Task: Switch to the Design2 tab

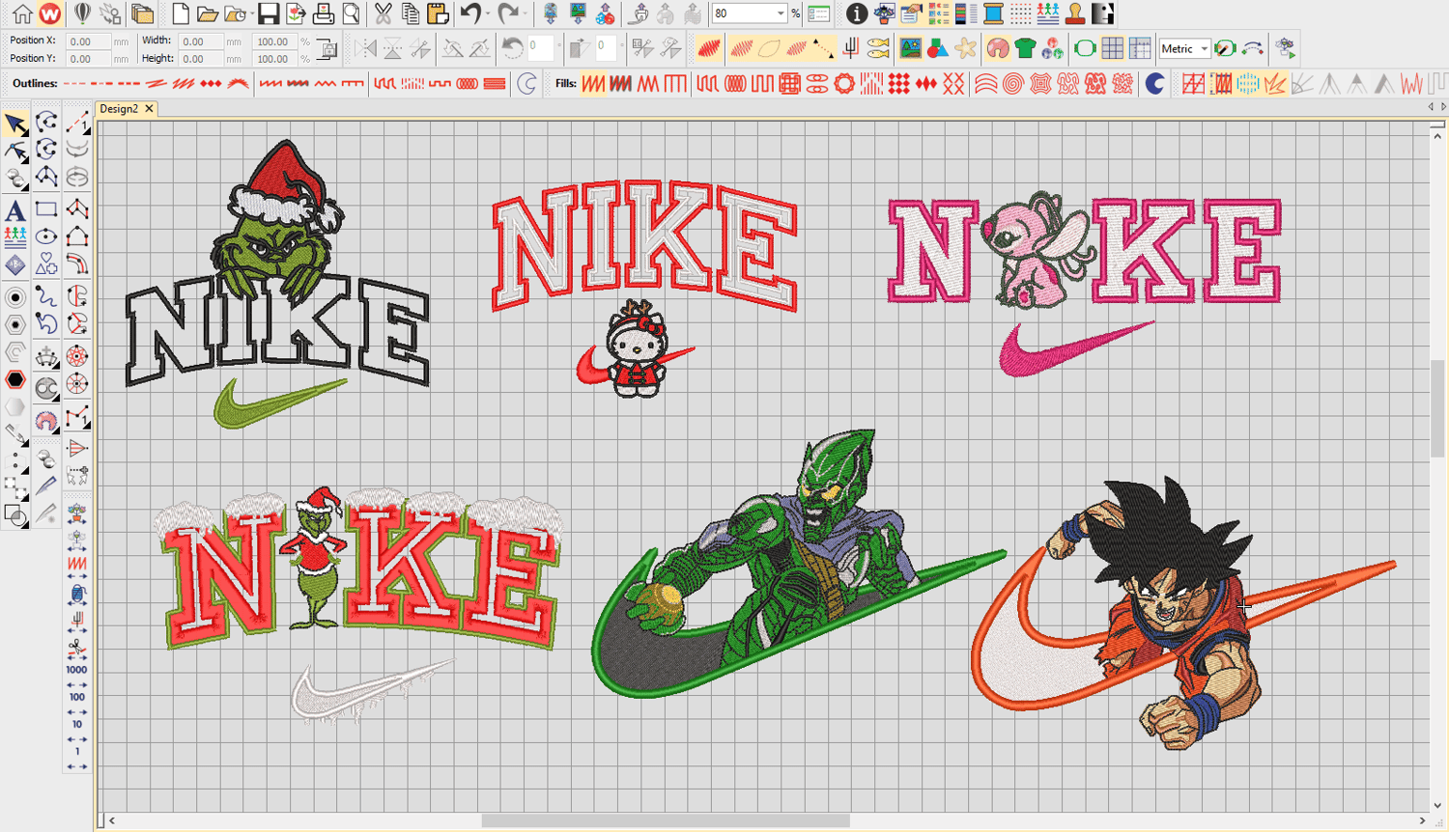Action: tap(119, 109)
